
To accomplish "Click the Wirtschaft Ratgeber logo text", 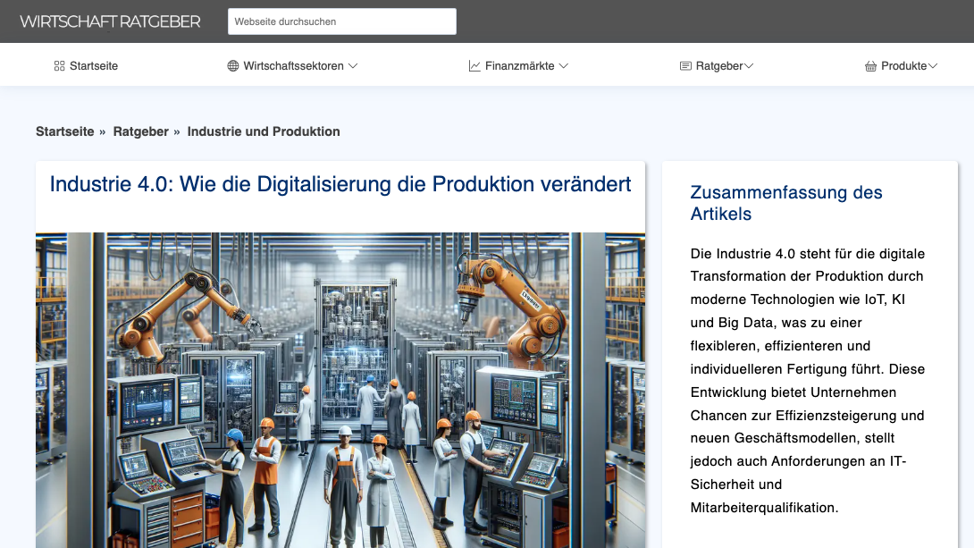I will pyautogui.click(x=111, y=21).
